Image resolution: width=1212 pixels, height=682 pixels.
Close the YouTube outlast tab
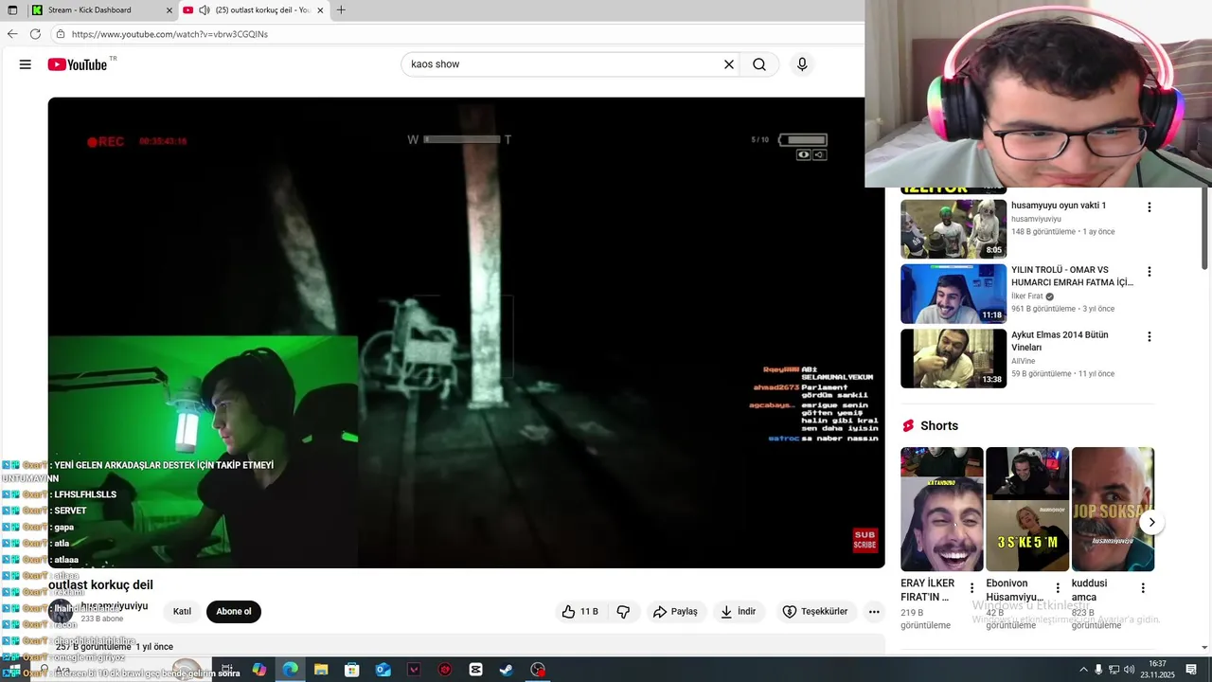[x=320, y=10]
